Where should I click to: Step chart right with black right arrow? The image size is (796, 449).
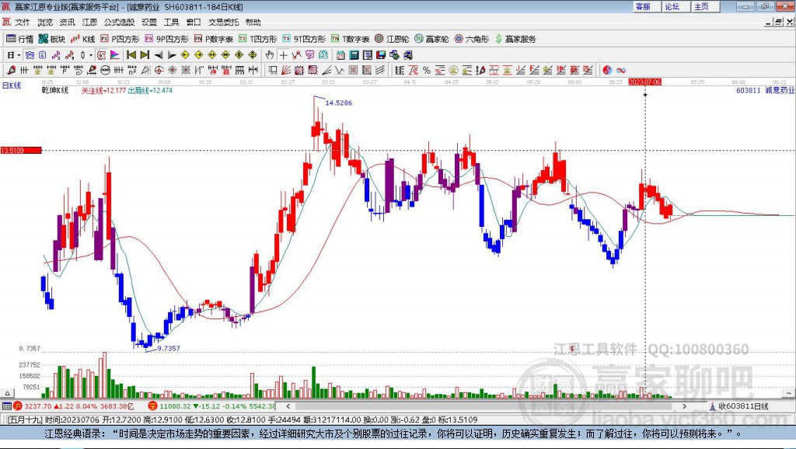point(172,55)
